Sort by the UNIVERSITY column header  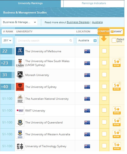pos(24,31)
